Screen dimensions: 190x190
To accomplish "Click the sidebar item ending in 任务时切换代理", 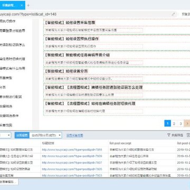I will point(12,59).
